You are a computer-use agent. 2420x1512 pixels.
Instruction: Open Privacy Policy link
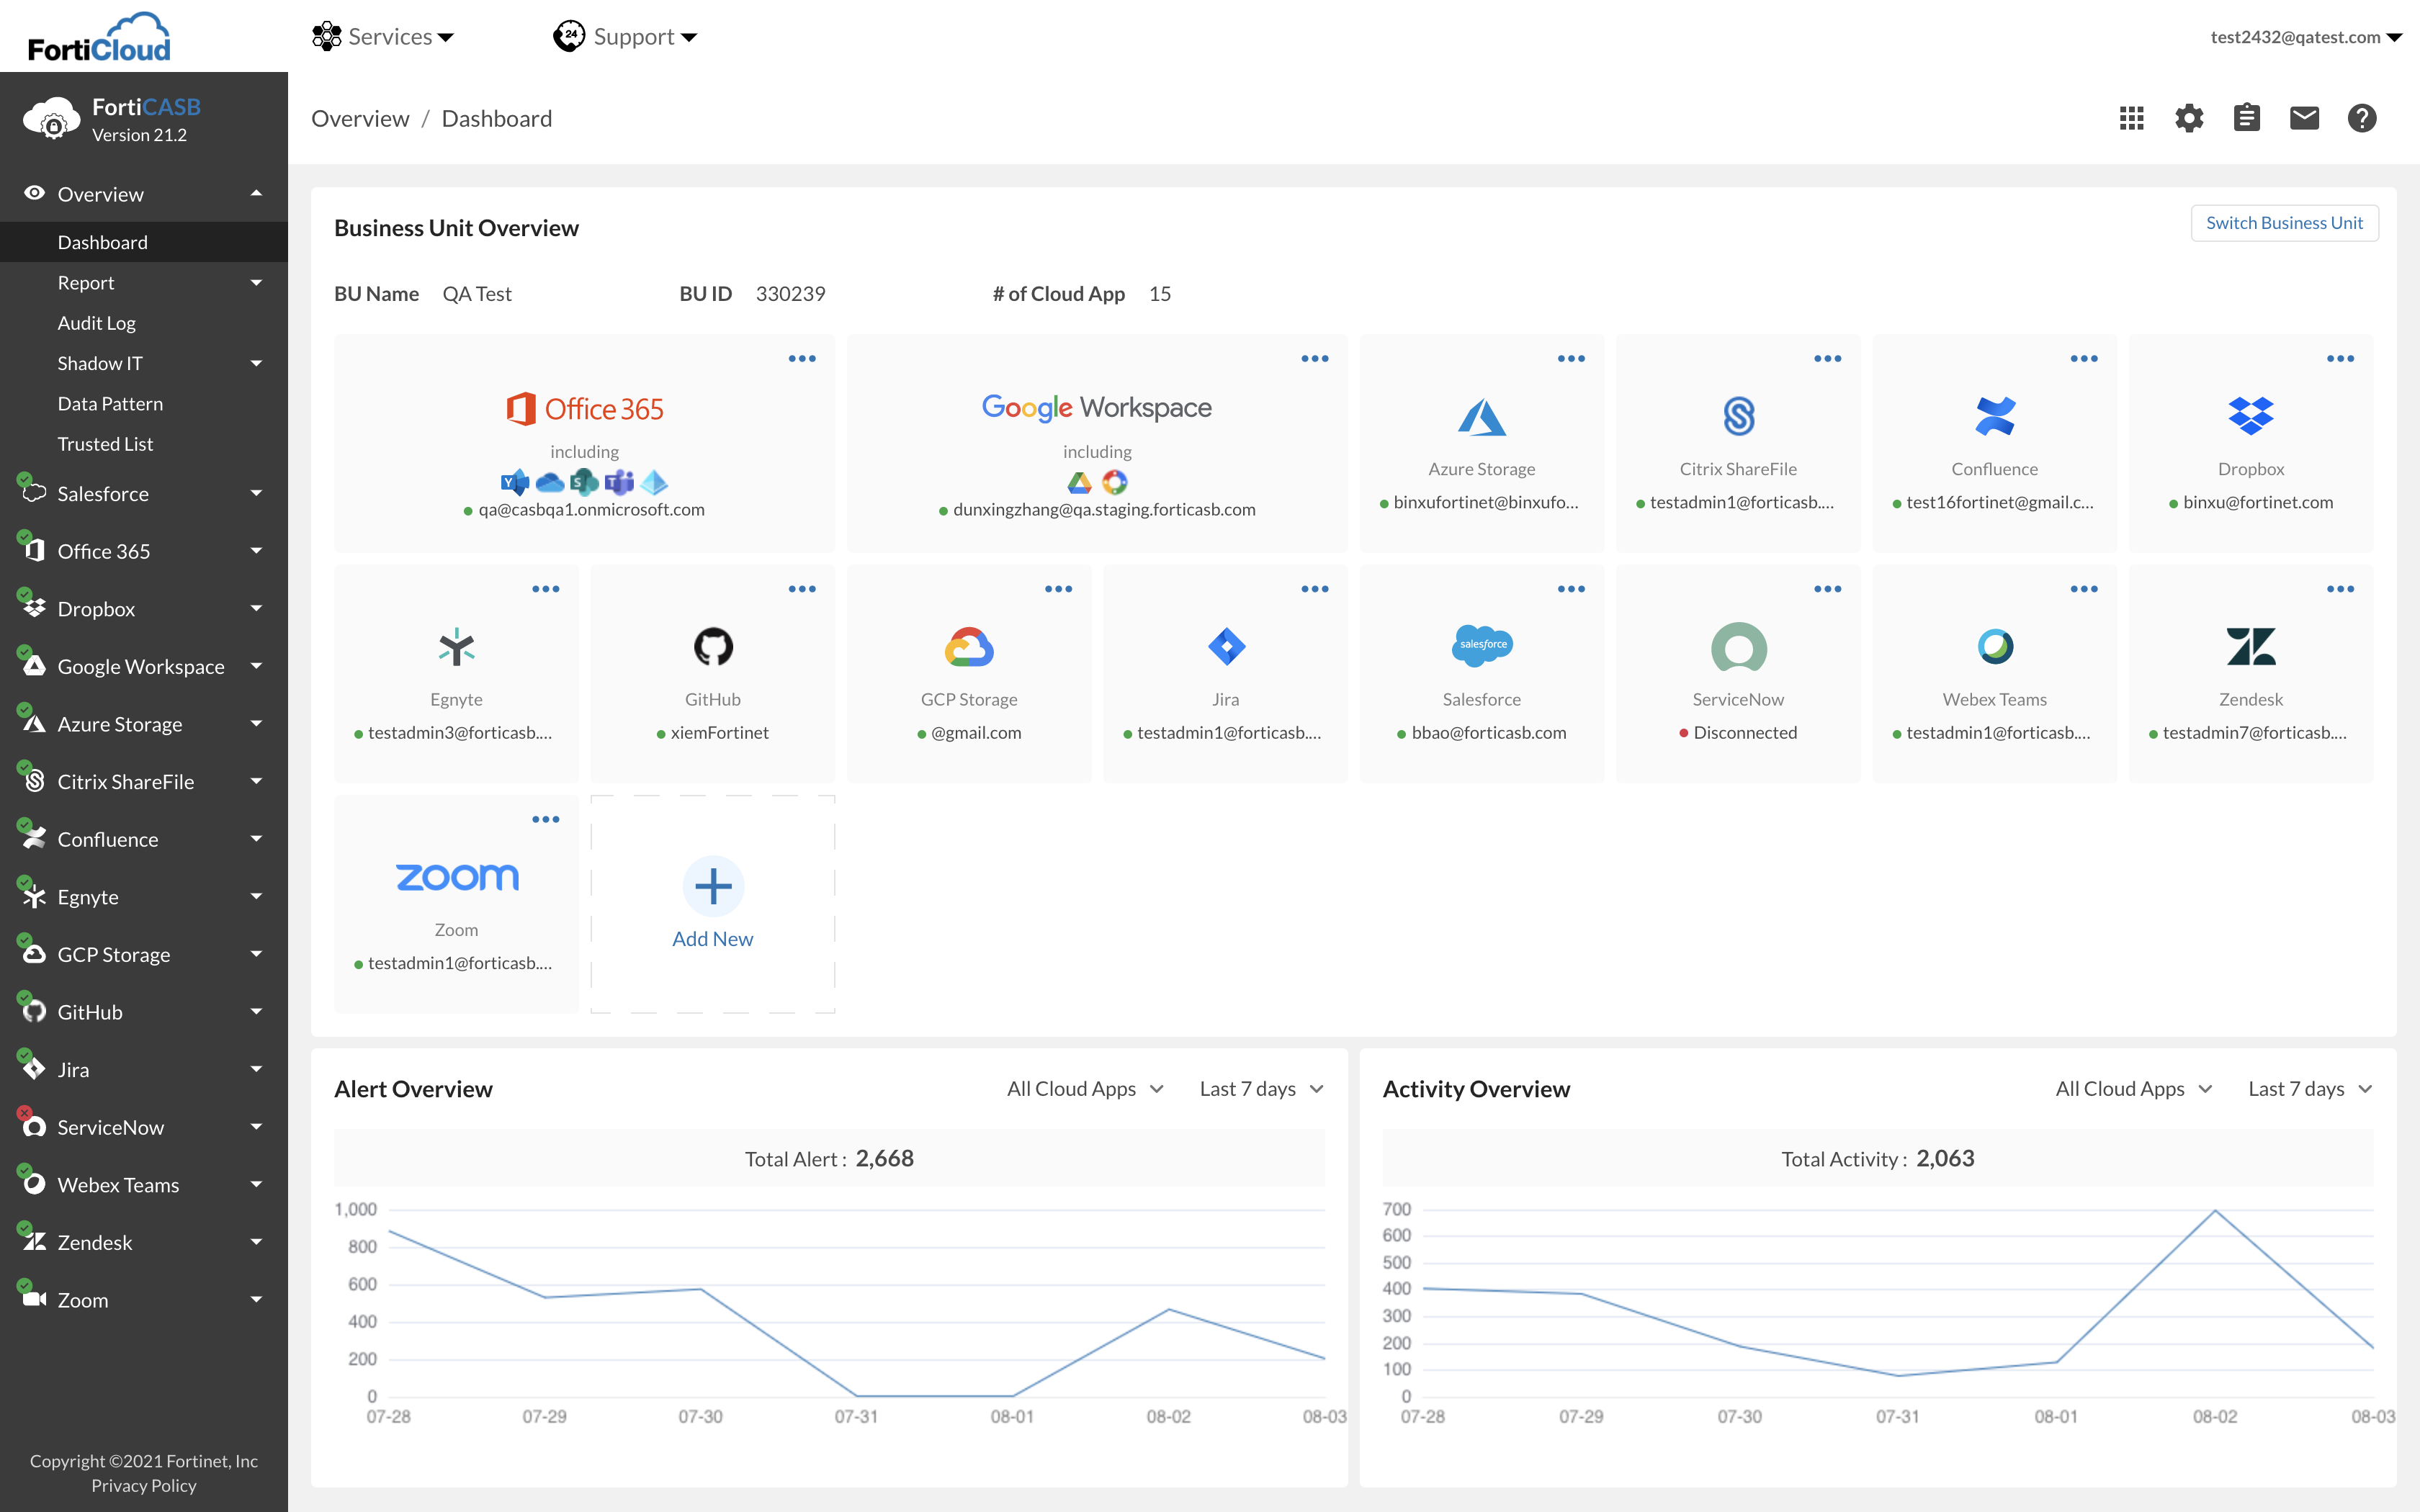coord(144,1485)
